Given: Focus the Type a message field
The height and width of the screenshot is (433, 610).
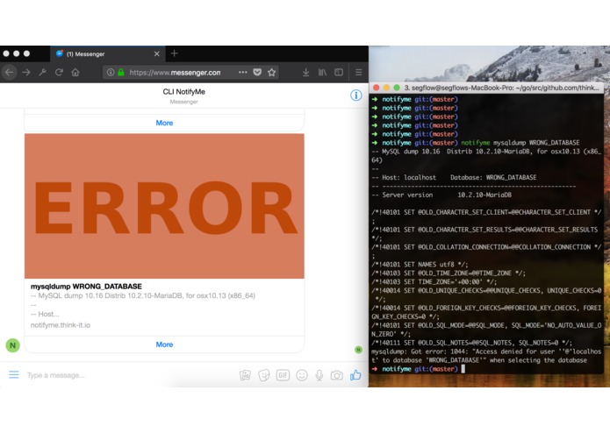Looking at the screenshot, I should point(128,375).
